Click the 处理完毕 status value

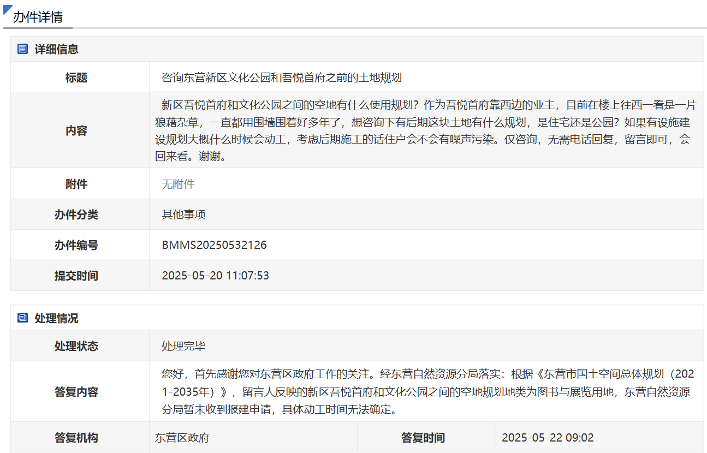pyautogui.click(x=183, y=346)
